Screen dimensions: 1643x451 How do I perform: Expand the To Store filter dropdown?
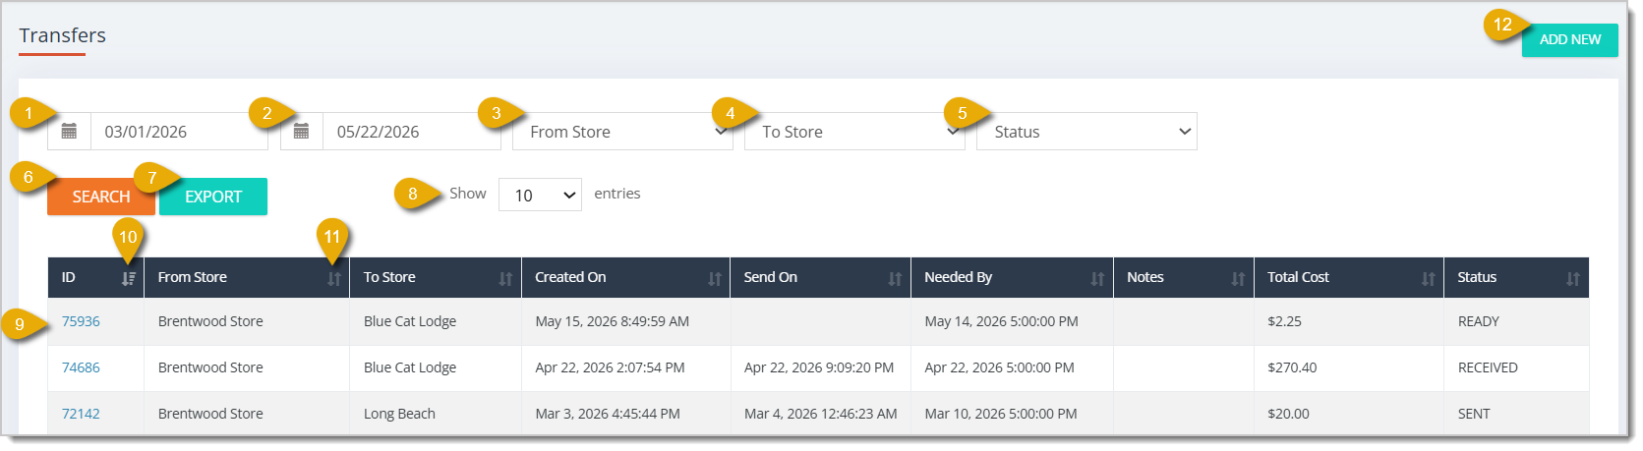(854, 132)
